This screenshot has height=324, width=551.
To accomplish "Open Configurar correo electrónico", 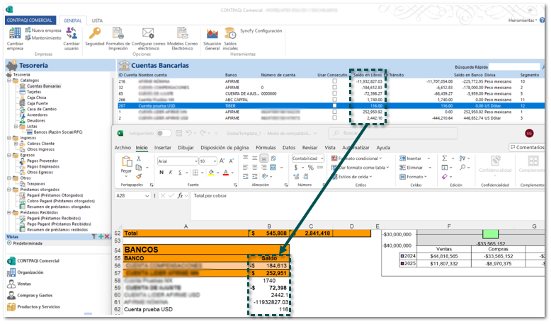I will [147, 34].
